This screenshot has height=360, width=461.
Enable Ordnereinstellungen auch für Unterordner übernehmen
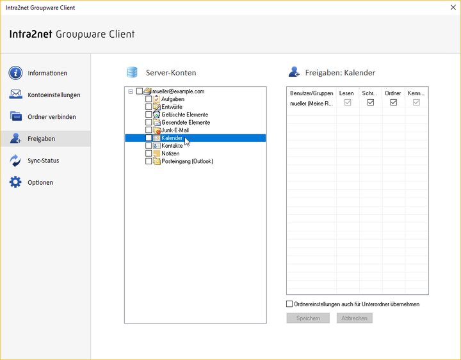[289, 304]
